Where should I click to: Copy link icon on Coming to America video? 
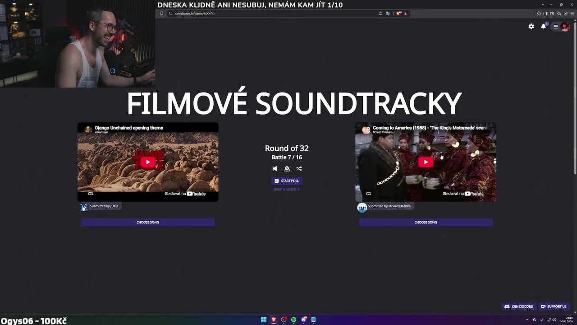click(x=368, y=194)
